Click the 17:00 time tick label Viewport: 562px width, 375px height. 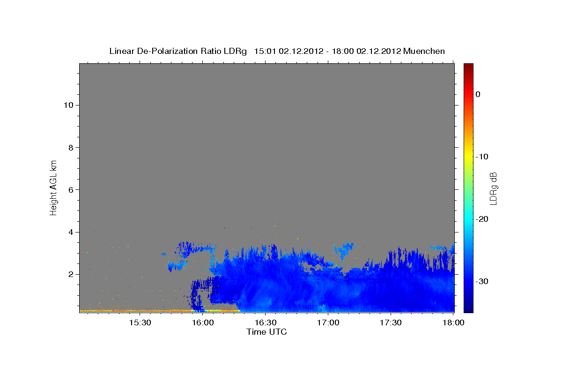[328, 323]
